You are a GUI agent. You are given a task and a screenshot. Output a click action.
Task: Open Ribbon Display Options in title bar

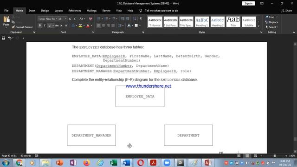[x=262, y=3]
